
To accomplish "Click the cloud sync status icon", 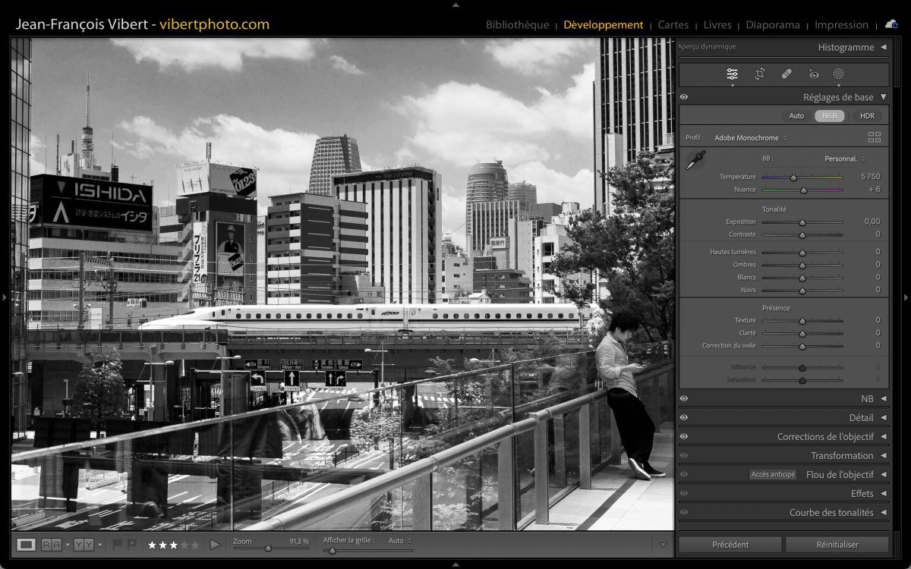I will [891, 24].
